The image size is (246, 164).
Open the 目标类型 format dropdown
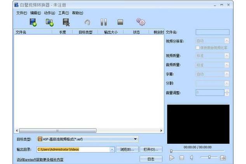click(88, 139)
